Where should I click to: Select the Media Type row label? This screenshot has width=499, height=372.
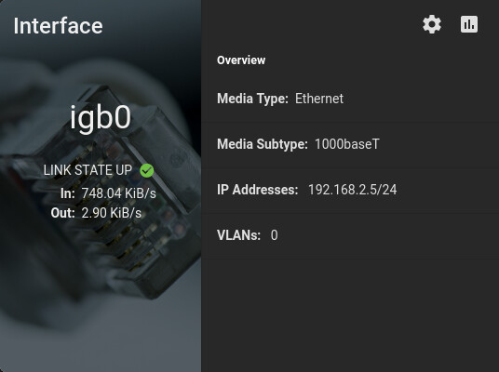click(252, 99)
